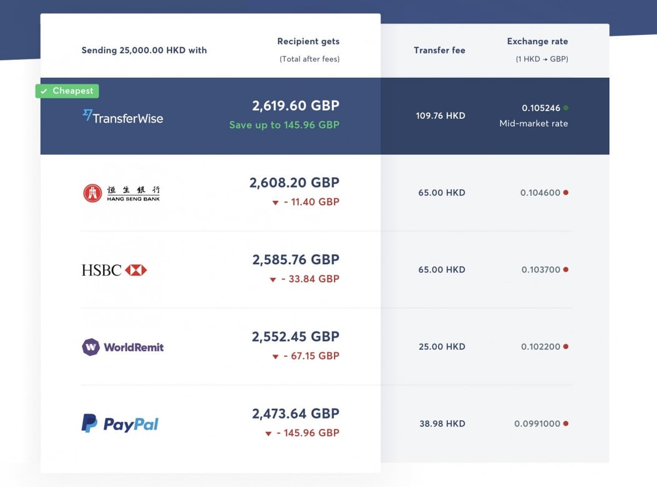Click the Mid-market rate label
This screenshot has width=657, height=487.
coord(533,123)
